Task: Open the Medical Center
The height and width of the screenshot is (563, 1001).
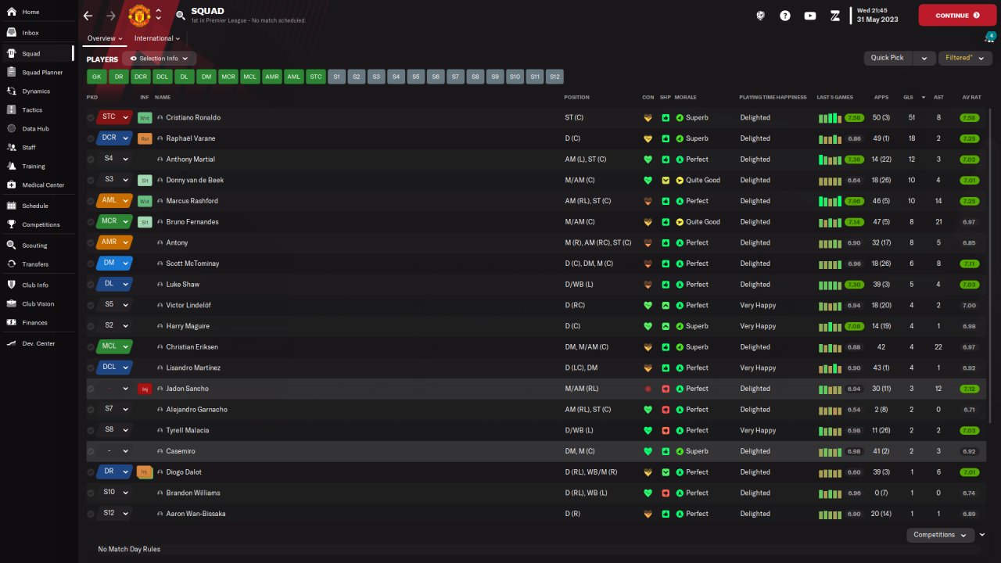Action: point(43,185)
